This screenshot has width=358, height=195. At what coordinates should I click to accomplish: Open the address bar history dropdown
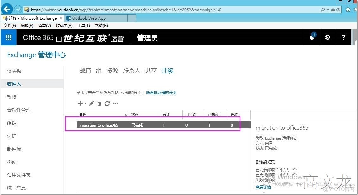pyautogui.click(x=329, y=10)
